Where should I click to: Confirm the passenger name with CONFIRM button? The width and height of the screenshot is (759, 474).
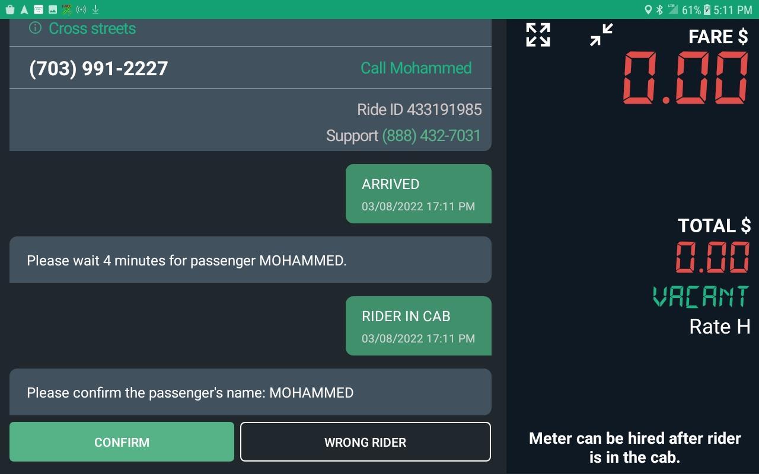[122, 442]
